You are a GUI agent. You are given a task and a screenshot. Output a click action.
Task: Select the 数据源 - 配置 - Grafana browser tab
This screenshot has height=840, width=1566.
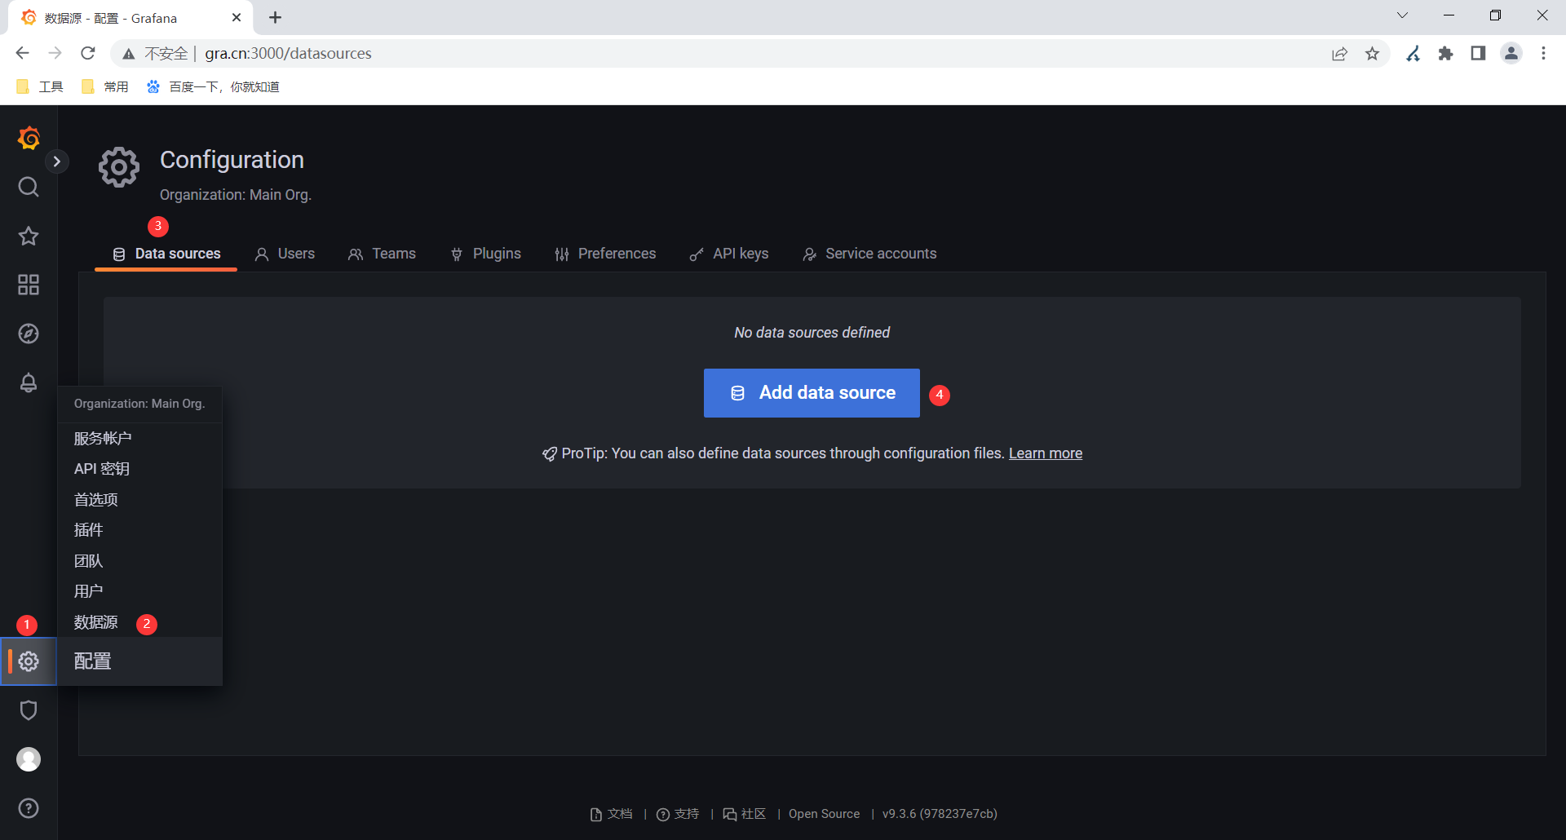click(x=130, y=18)
